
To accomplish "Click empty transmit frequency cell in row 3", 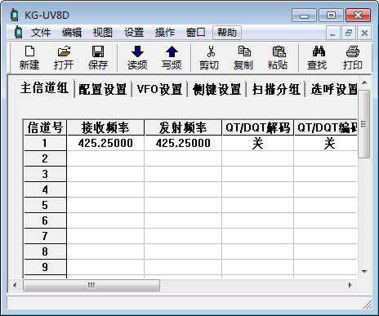I will pyautogui.click(x=183, y=174).
